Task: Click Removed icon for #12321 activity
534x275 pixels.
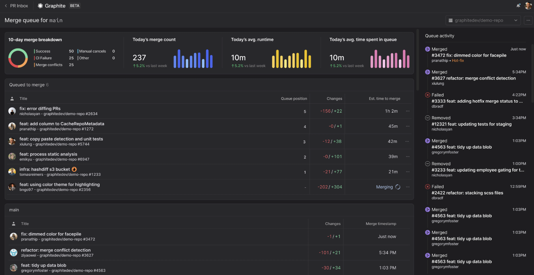Action: 427,118
